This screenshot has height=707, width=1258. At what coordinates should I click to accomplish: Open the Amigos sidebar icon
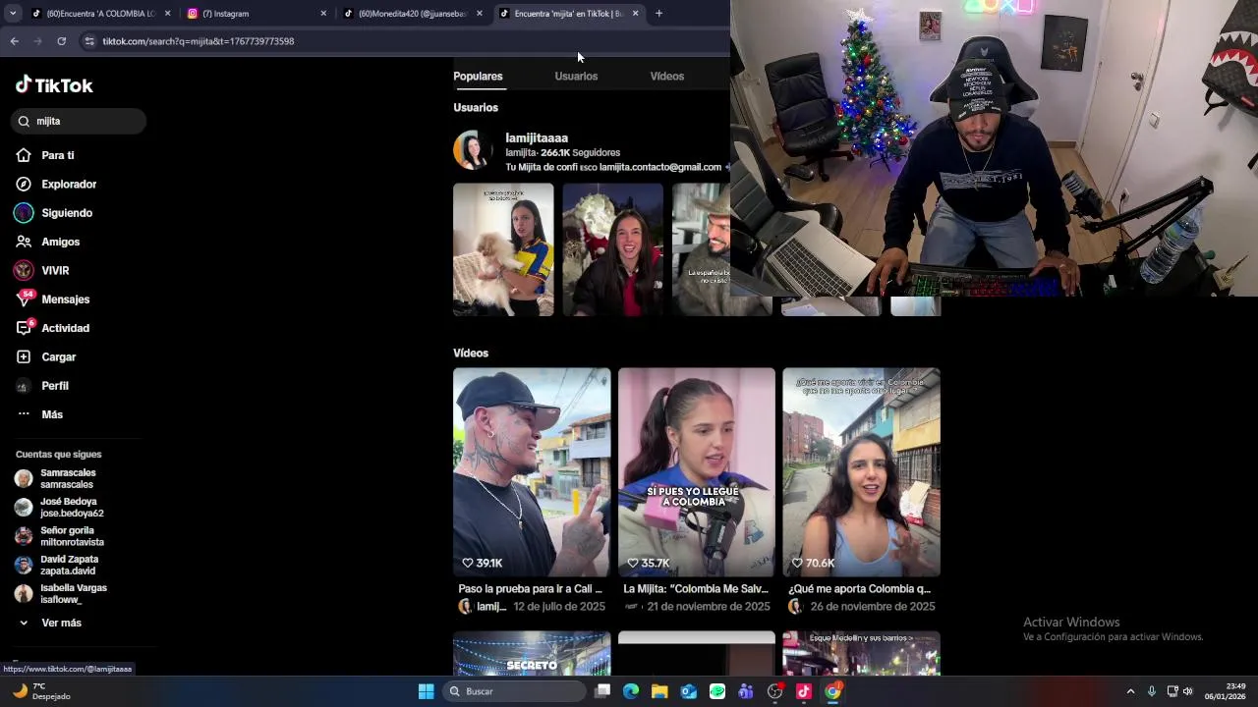pos(24,242)
